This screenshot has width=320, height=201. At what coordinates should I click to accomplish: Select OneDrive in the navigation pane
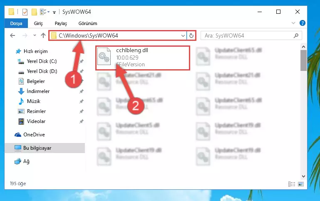(x=34, y=135)
